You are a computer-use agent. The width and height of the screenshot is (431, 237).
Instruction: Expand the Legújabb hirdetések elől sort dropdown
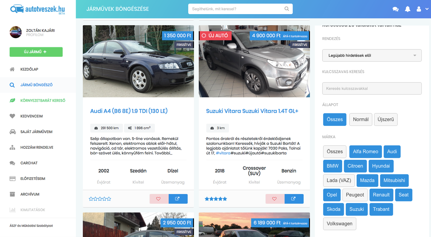(x=372, y=55)
